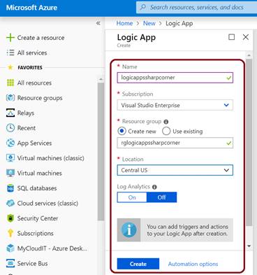257x275 pixels.
Task: Open App Services
Action: (34, 143)
